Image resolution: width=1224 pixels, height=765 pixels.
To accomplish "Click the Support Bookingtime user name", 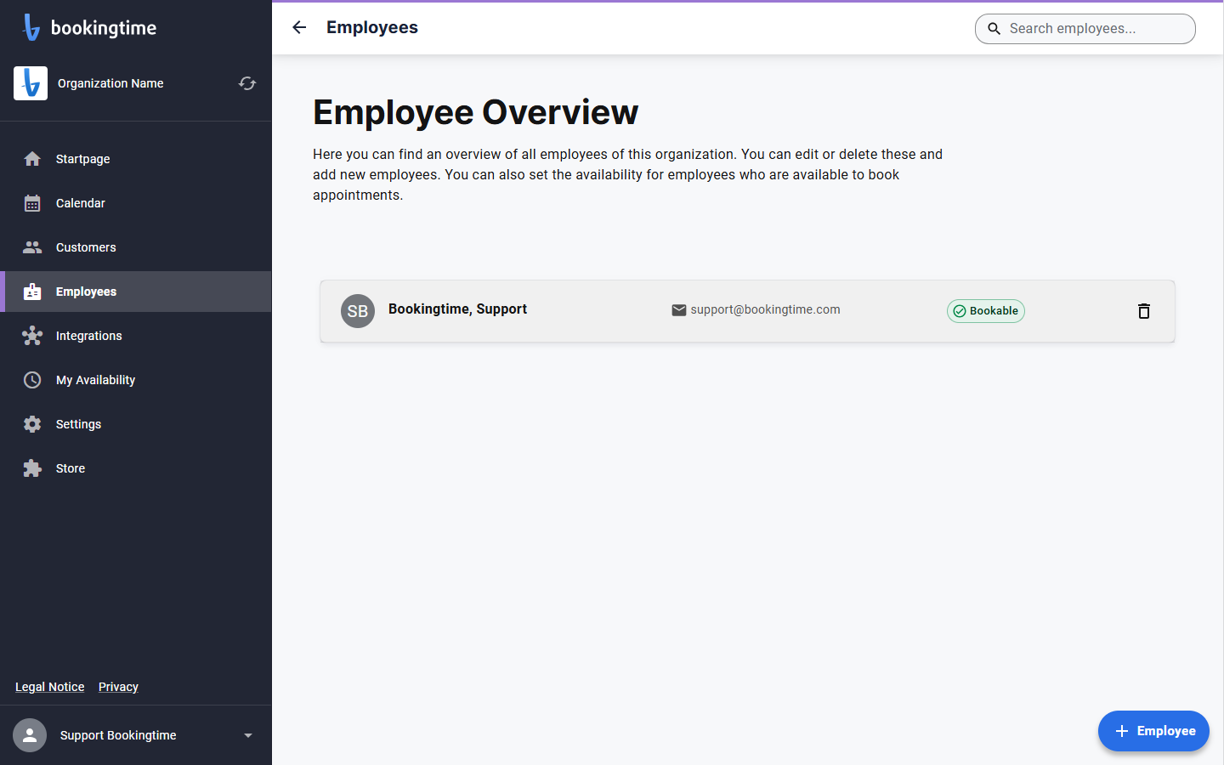I will [118, 735].
